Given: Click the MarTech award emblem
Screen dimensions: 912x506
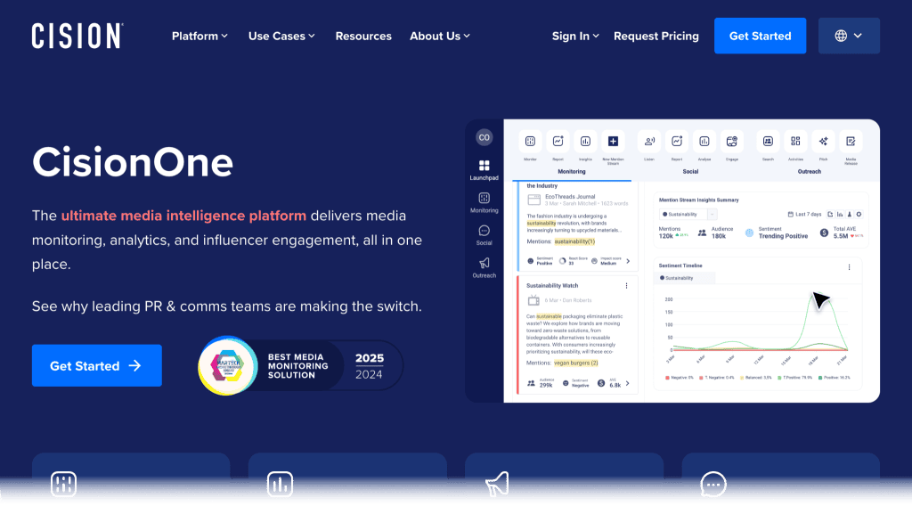Looking at the screenshot, I should coord(227,366).
